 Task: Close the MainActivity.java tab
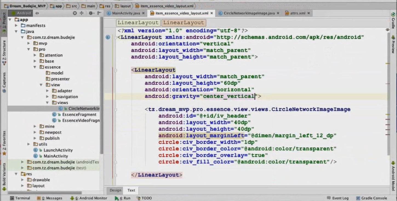tap(143, 13)
